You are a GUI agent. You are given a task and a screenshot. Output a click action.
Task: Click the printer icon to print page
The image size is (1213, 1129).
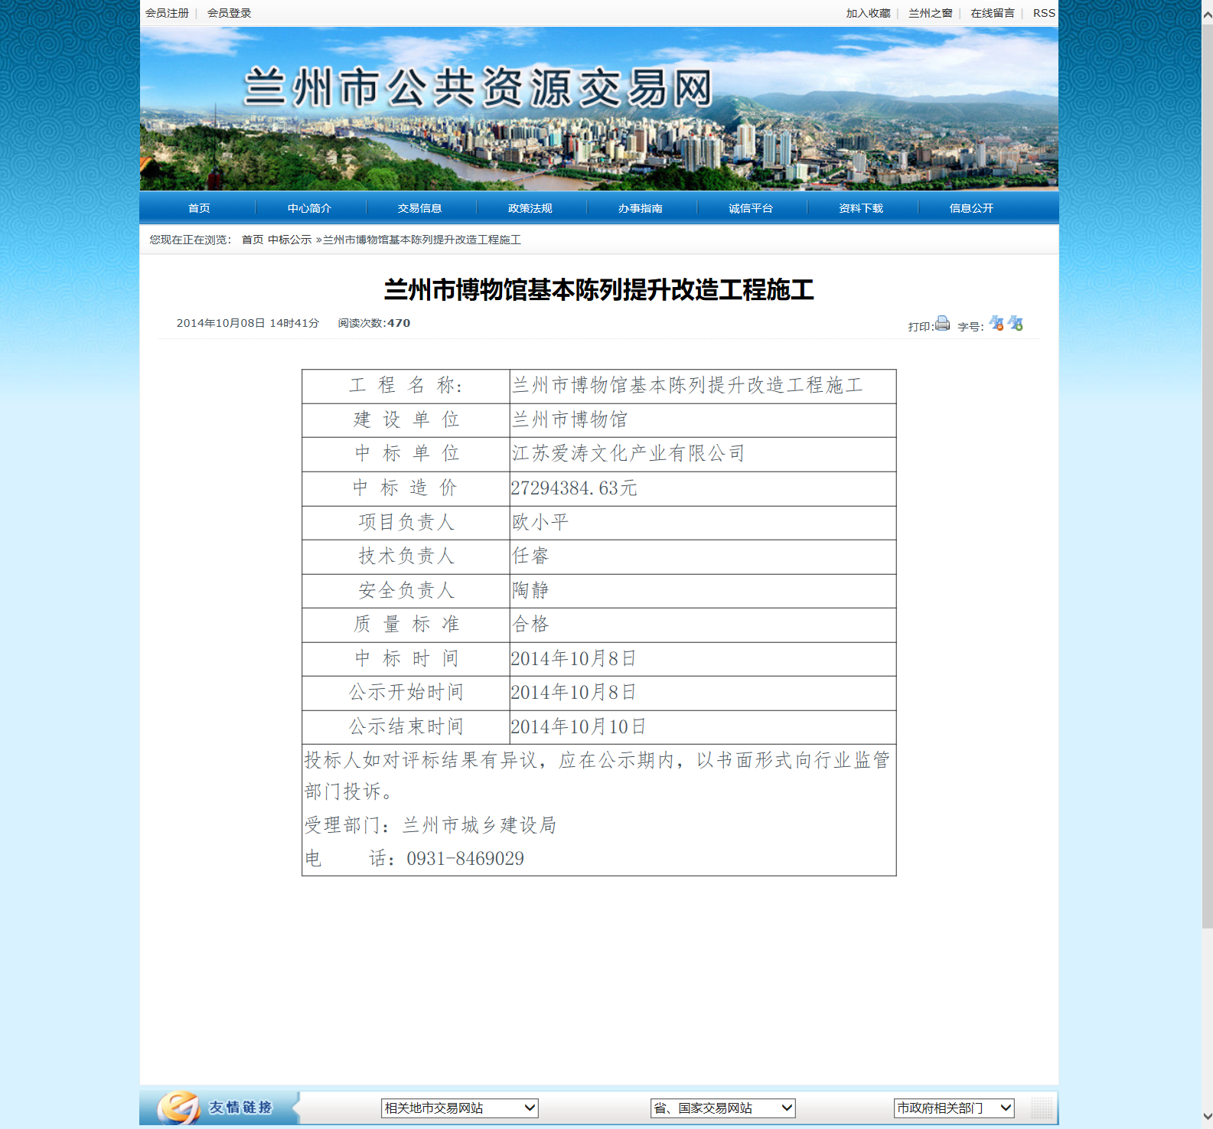point(942,323)
